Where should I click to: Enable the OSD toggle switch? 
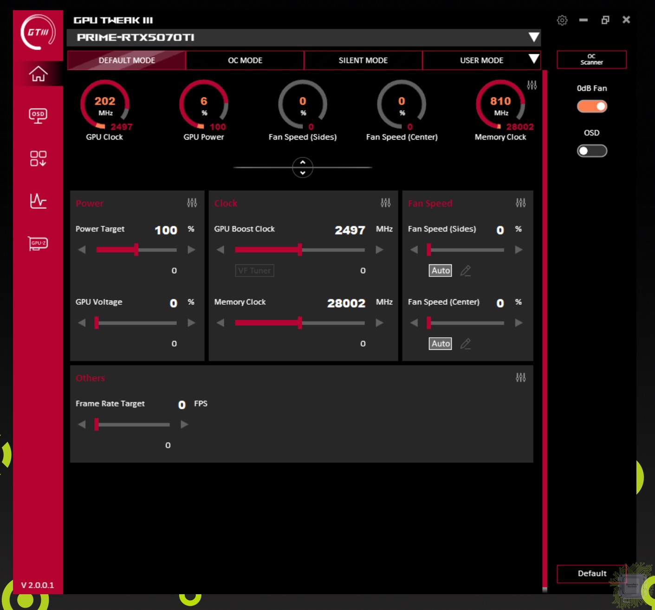click(592, 151)
